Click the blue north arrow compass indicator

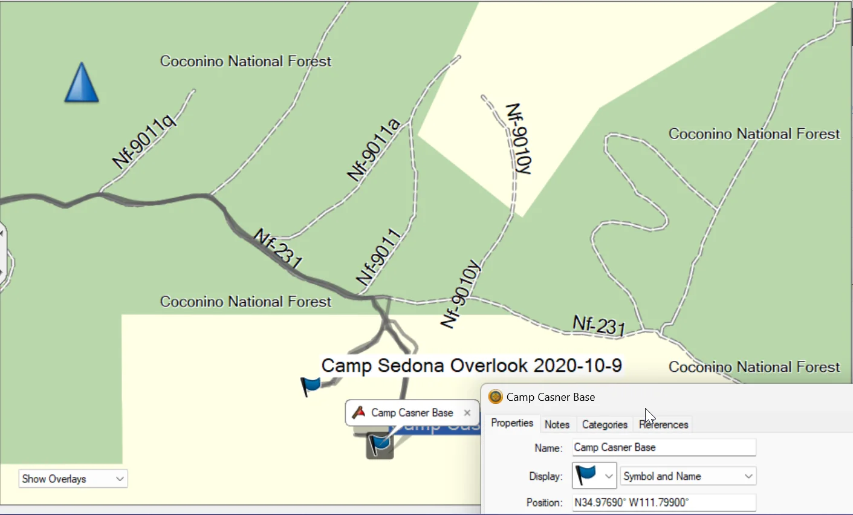[x=82, y=83]
